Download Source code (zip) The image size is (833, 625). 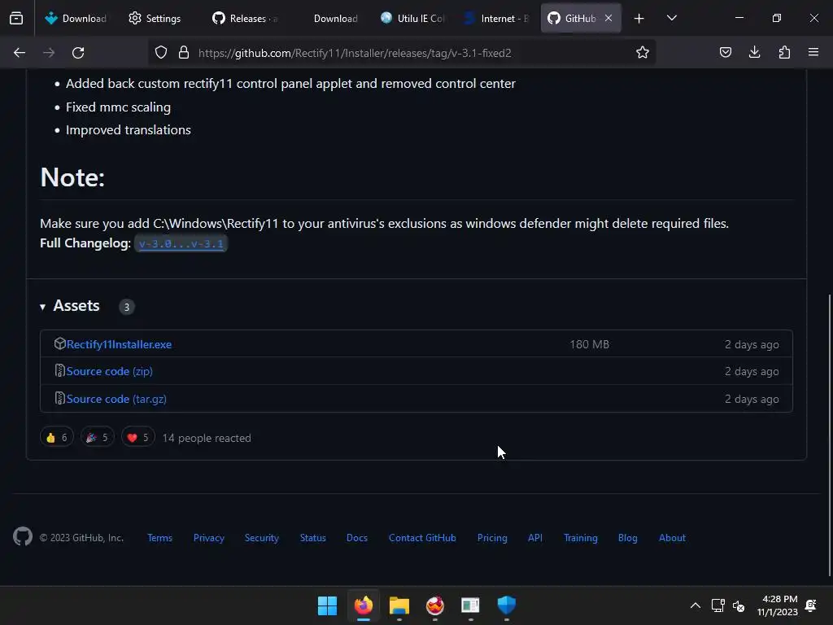click(110, 371)
